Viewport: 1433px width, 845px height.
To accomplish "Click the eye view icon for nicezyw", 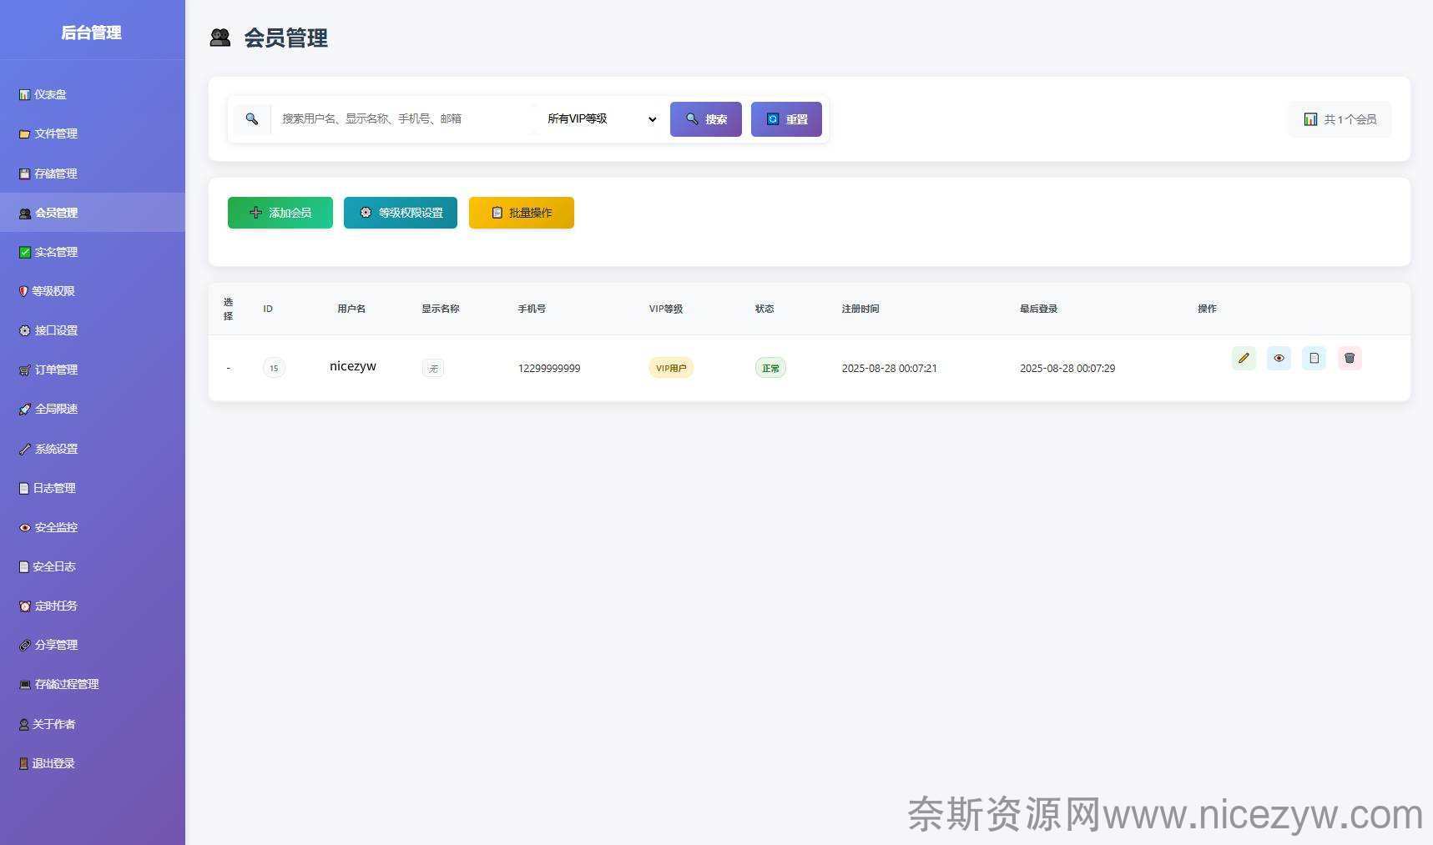I will (x=1279, y=359).
